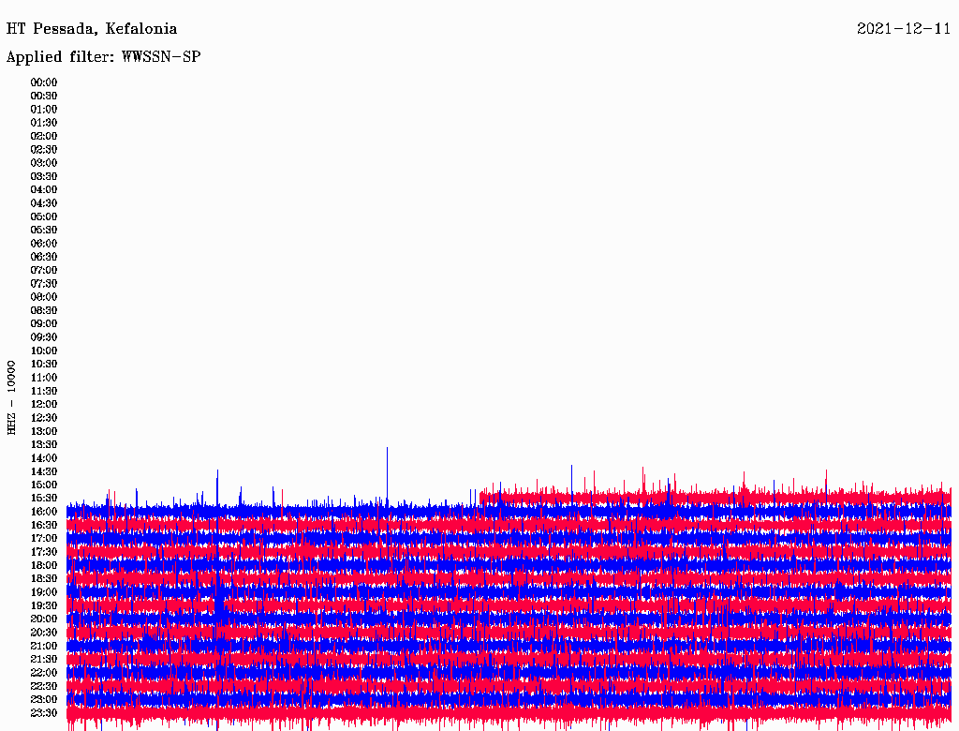This screenshot has height=731, width=959.
Task: Click the 01:00 time label
Action: 44,110
